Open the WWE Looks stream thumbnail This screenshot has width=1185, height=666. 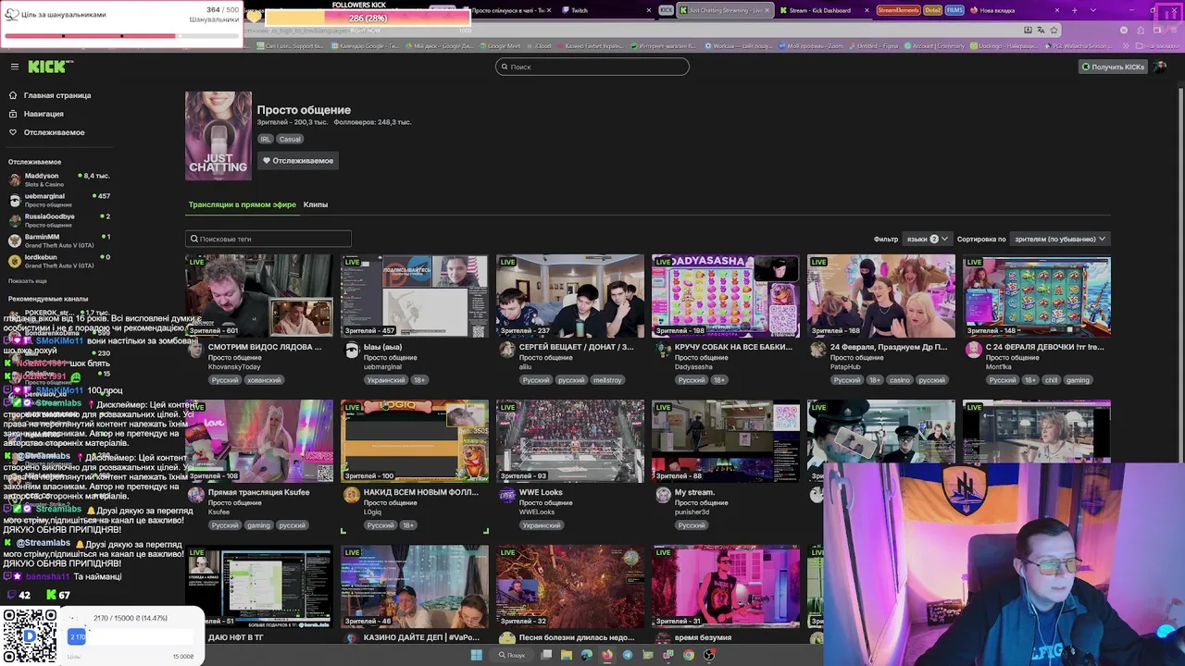coord(570,441)
